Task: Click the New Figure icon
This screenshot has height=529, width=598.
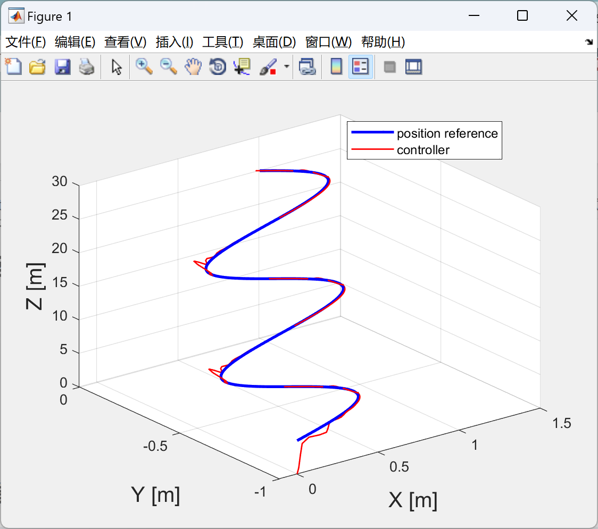Action: click(13, 66)
